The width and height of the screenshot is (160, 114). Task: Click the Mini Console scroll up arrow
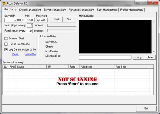(154, 22)
